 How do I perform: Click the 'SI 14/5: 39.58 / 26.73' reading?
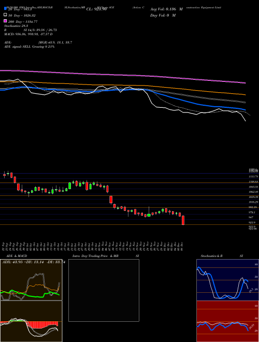39,30
